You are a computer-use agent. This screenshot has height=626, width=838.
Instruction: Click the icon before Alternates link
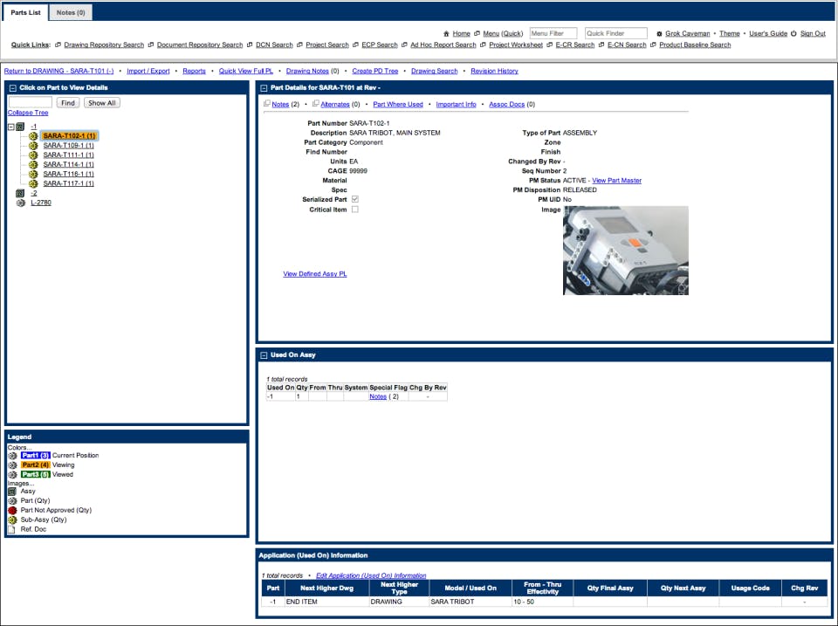(316, 104)
